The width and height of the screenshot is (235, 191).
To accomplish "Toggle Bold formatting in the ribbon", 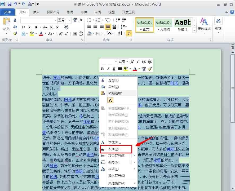I will coord(23,27).
